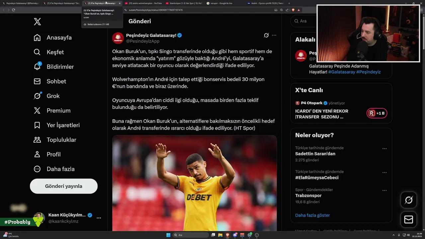The width and height of the screenshot is (425, 239).
Task: Open account menu dots beside Kaan Küçükyılmaz
Action: [x=99, y=218]
